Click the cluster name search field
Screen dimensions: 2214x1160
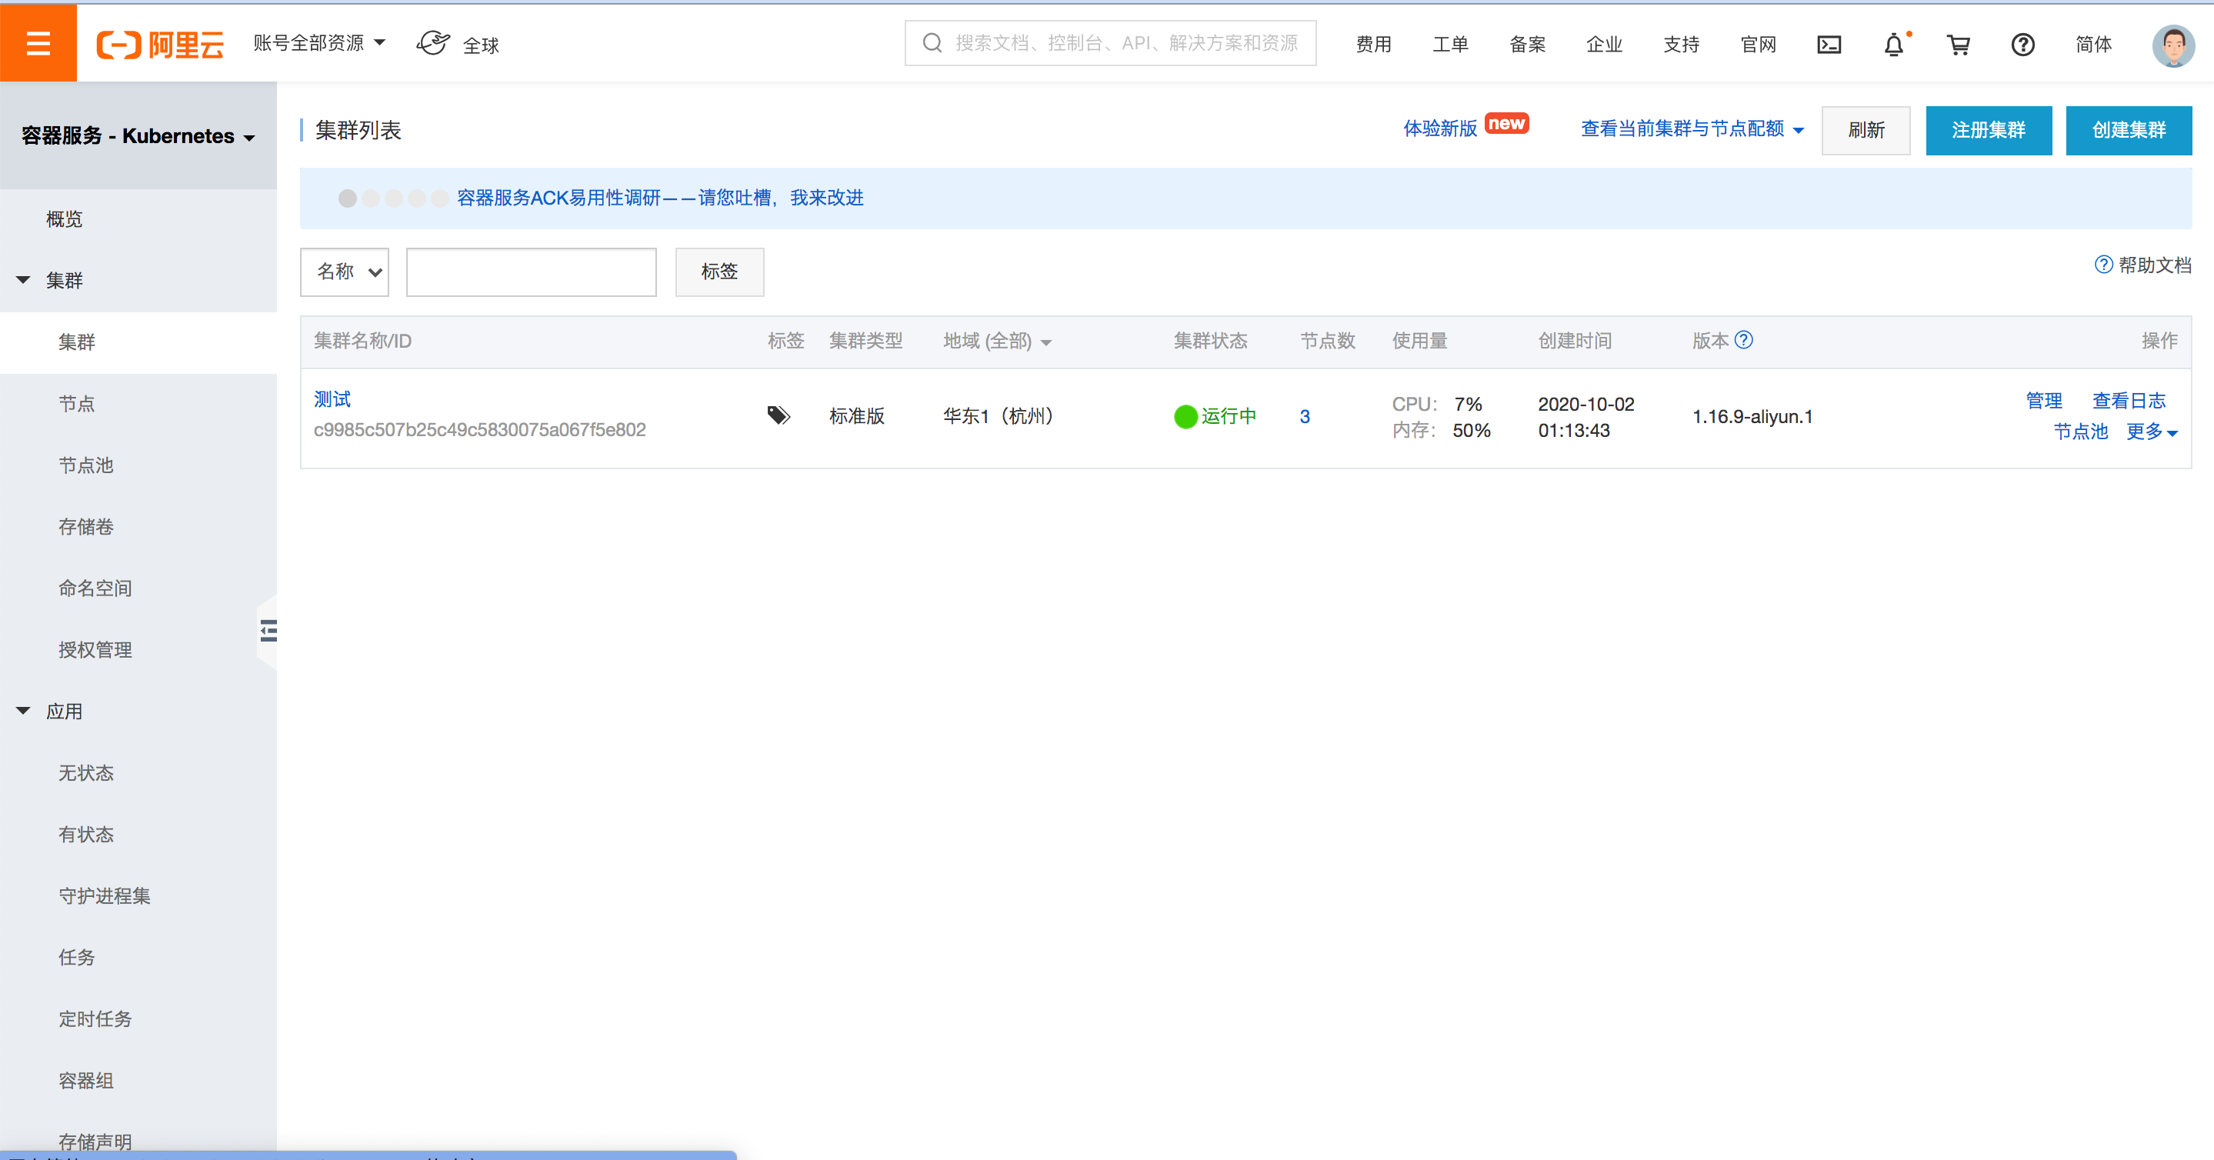(x=531, y=272)
